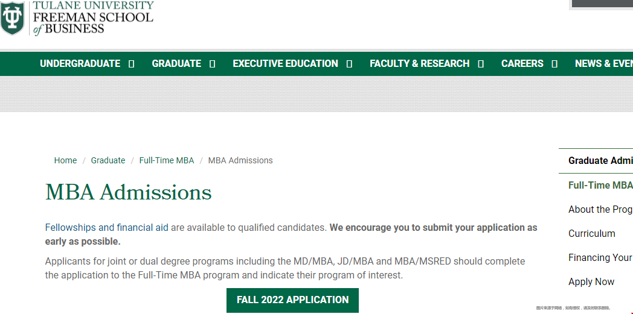Follow the Fellowships and financial aid link
This screenshot has height=314, width=633.
[106, 227]
